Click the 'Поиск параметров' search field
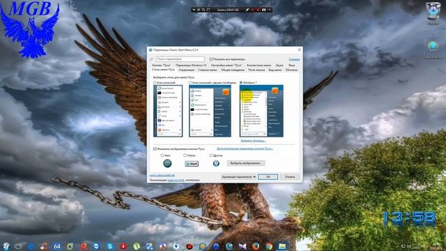Image resolution: width=446 pixels, height=251 pixels. 180,59
